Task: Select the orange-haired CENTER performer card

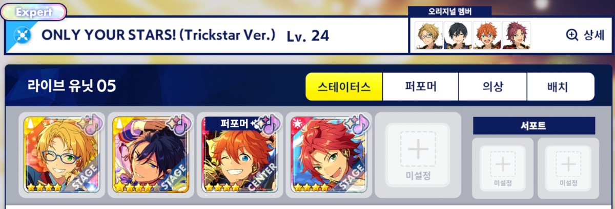Action: pos(239,155)
